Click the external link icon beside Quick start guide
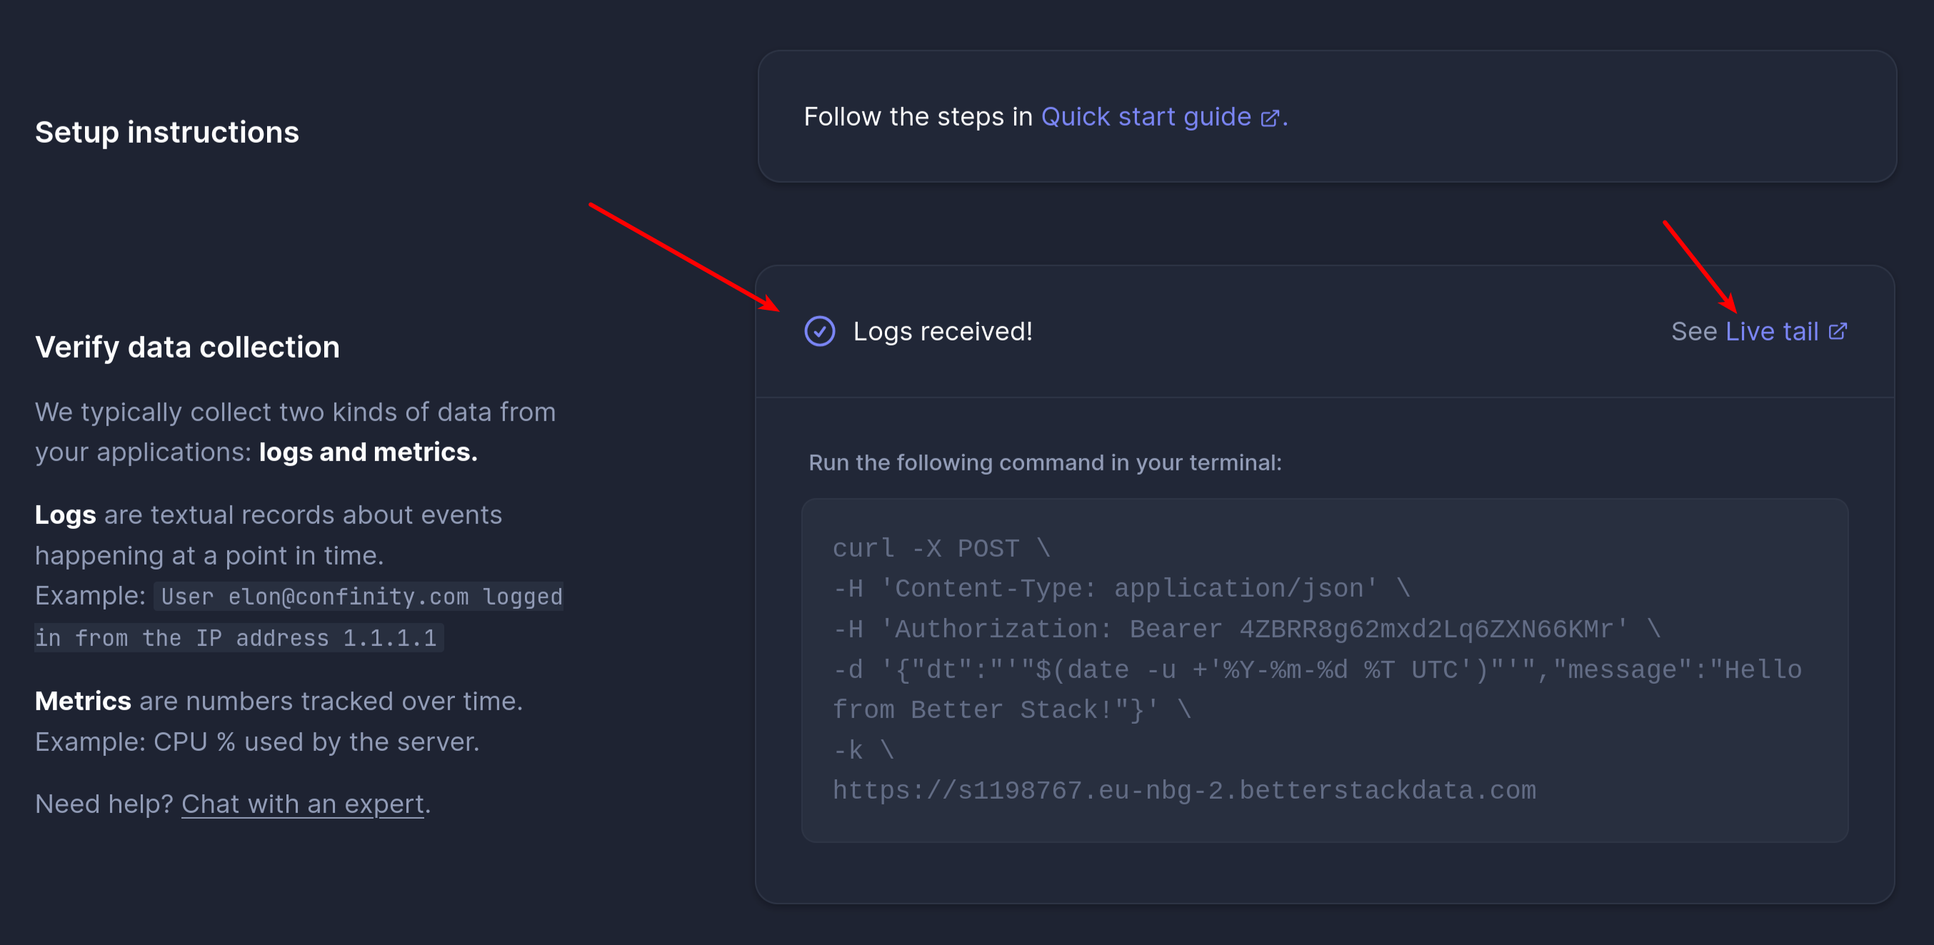 [x=1269, y=118]
